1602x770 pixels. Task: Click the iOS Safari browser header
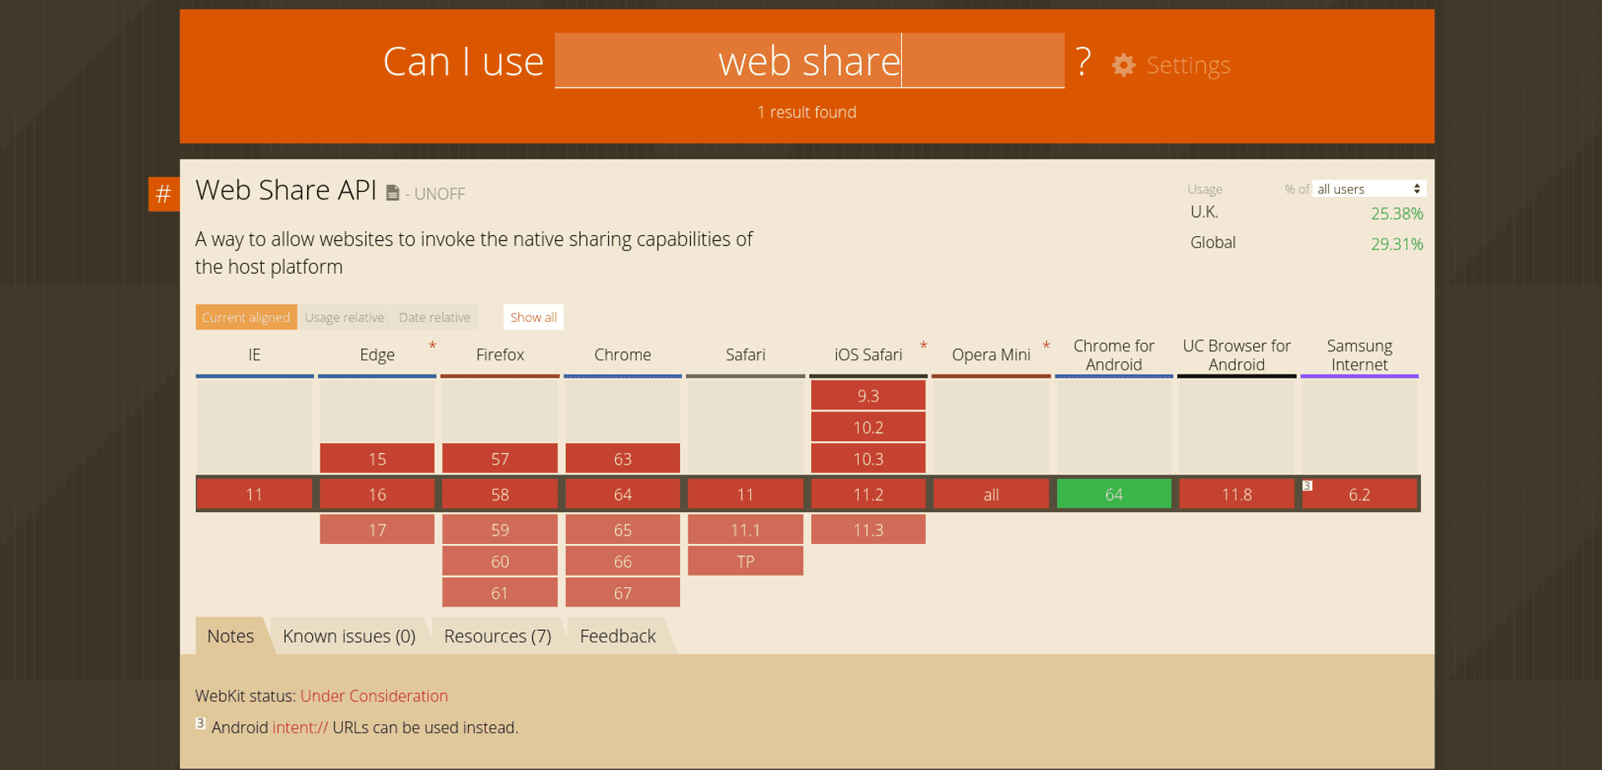[868, 355]
